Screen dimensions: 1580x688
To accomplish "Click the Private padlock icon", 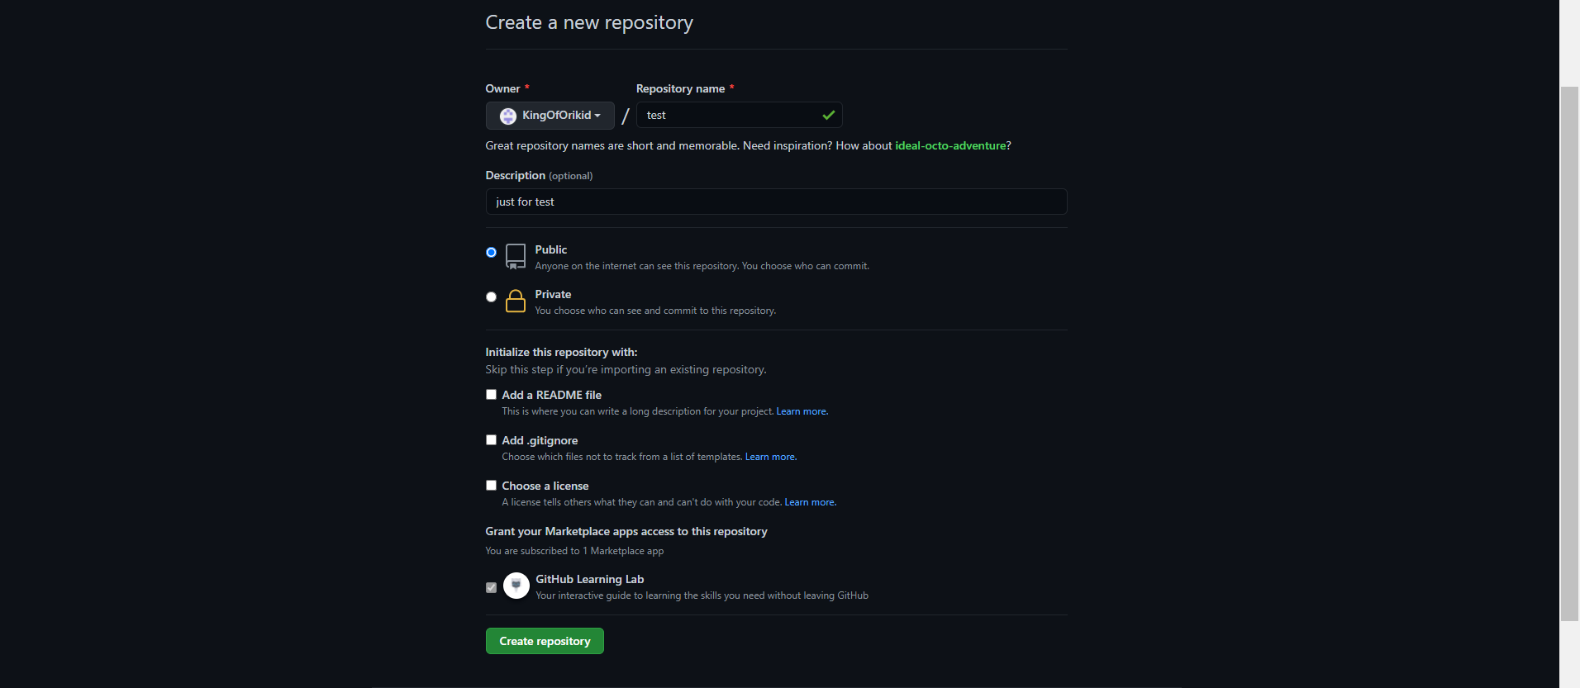I will coord(516,301).
